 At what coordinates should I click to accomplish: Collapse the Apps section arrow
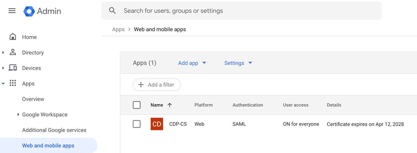click(3, 84)
